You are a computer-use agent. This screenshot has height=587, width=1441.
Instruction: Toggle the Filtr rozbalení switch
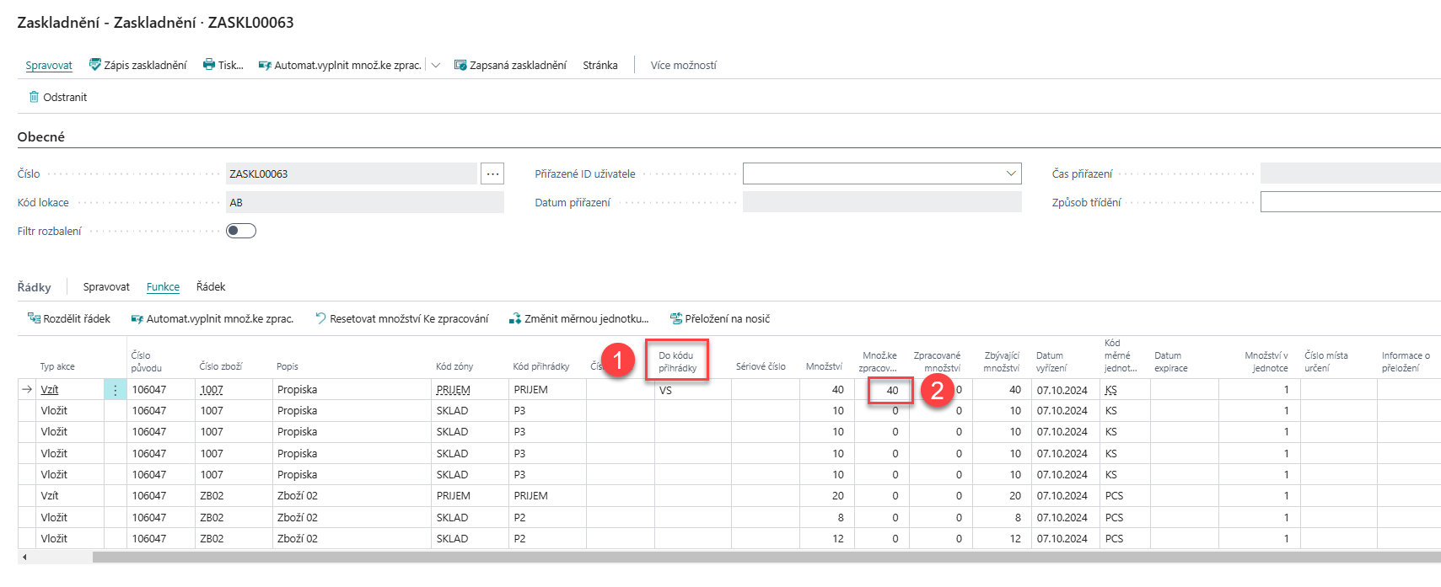click(x=241, y=231)
